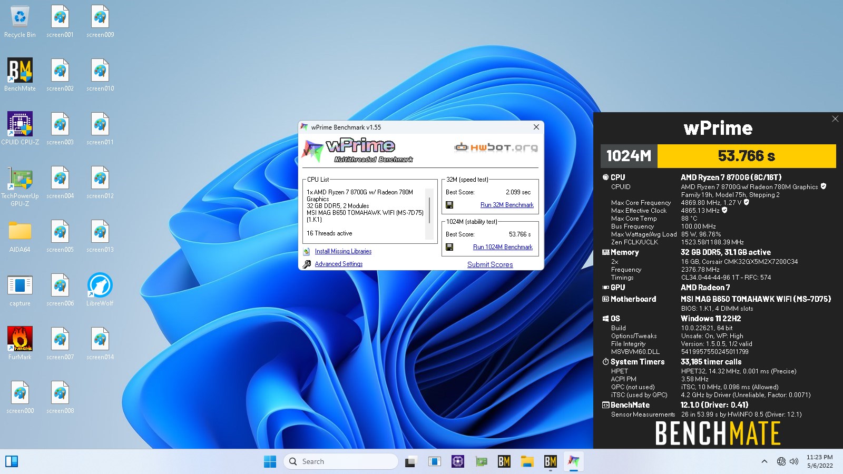Open File Explorer from the taskbar

[527, 461]
